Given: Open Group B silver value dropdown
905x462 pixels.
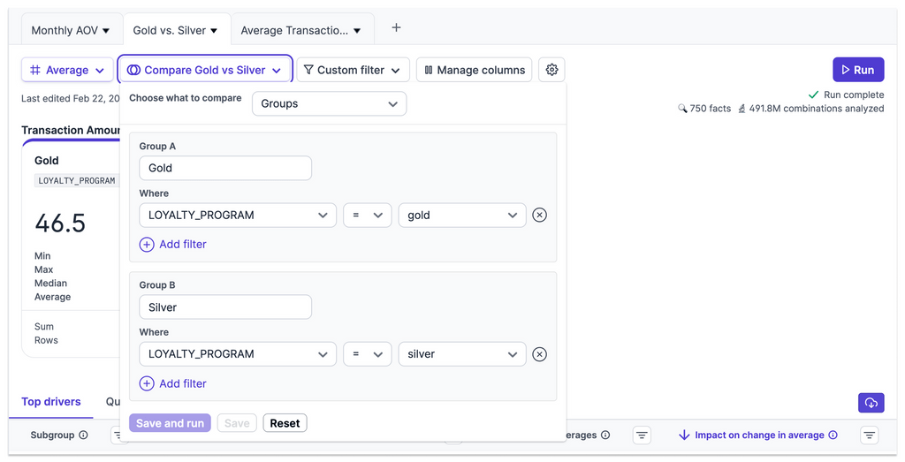Looking at the screenshot, I should coord(461,354).
